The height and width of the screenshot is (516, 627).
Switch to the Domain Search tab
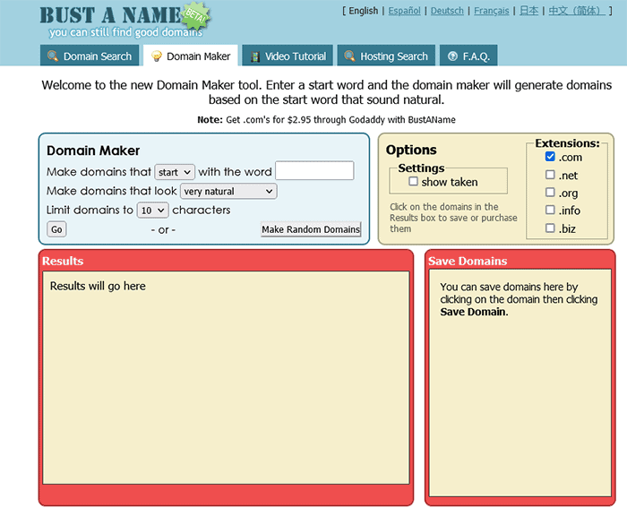click(x=90, y=56)
